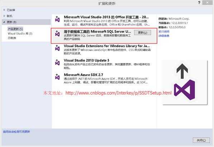
Task: Collapse the 更新 (8) category
Action: pos(4,22)
